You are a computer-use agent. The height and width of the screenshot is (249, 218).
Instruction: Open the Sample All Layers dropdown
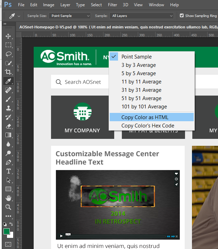142,16
